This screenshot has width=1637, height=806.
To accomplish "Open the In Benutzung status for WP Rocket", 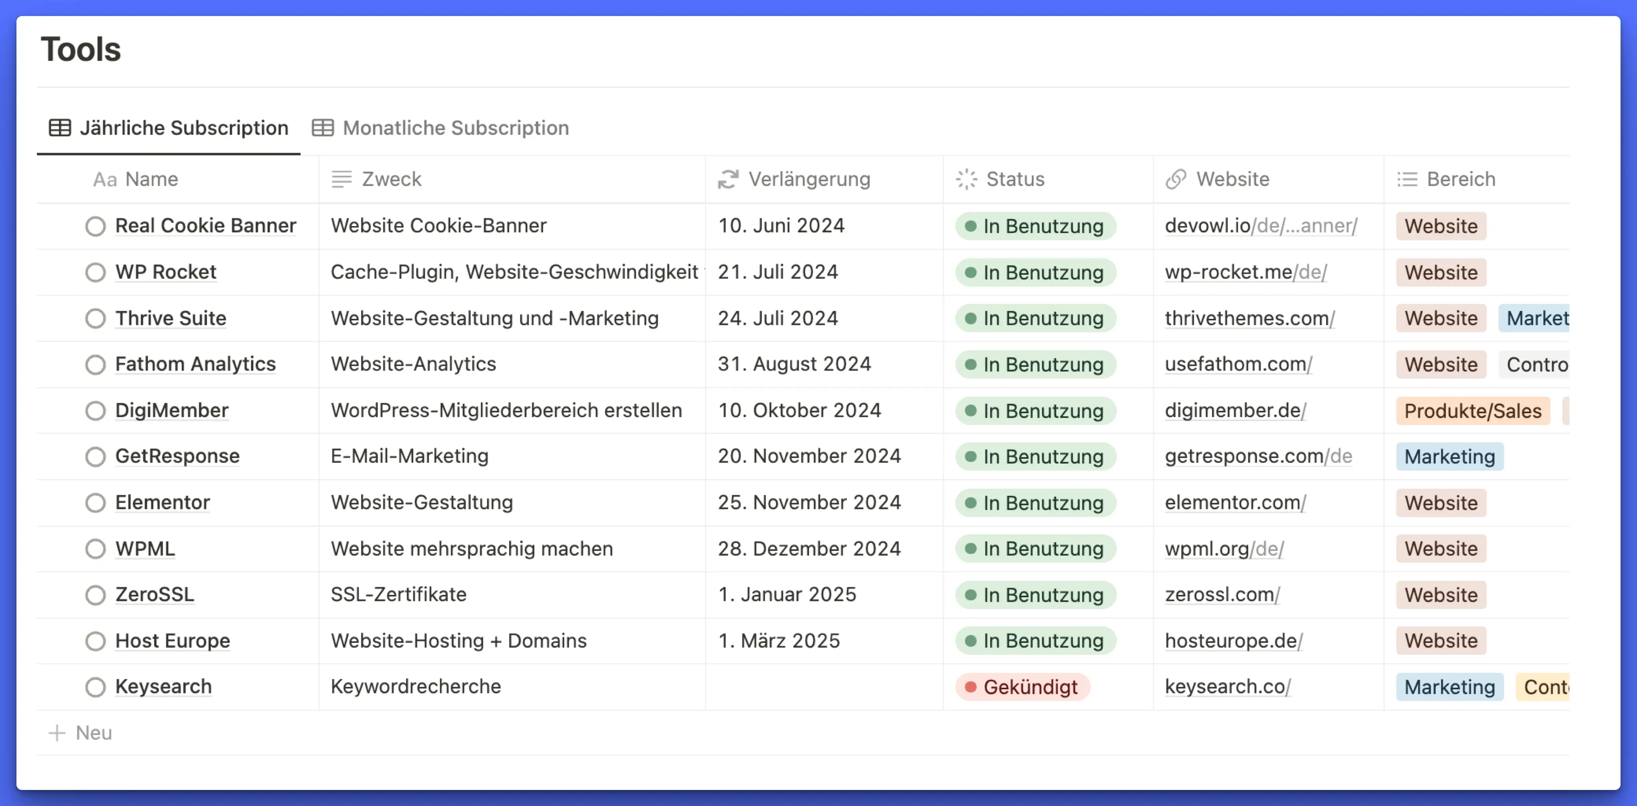I will (x=1035, y=273).
